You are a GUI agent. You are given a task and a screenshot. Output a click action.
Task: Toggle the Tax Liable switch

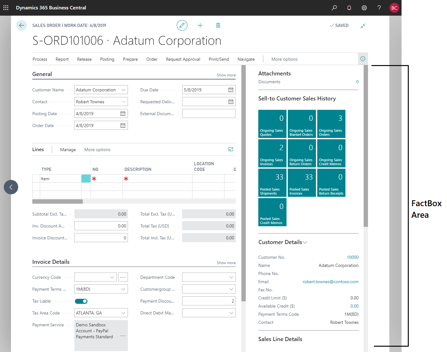[81, 301]
